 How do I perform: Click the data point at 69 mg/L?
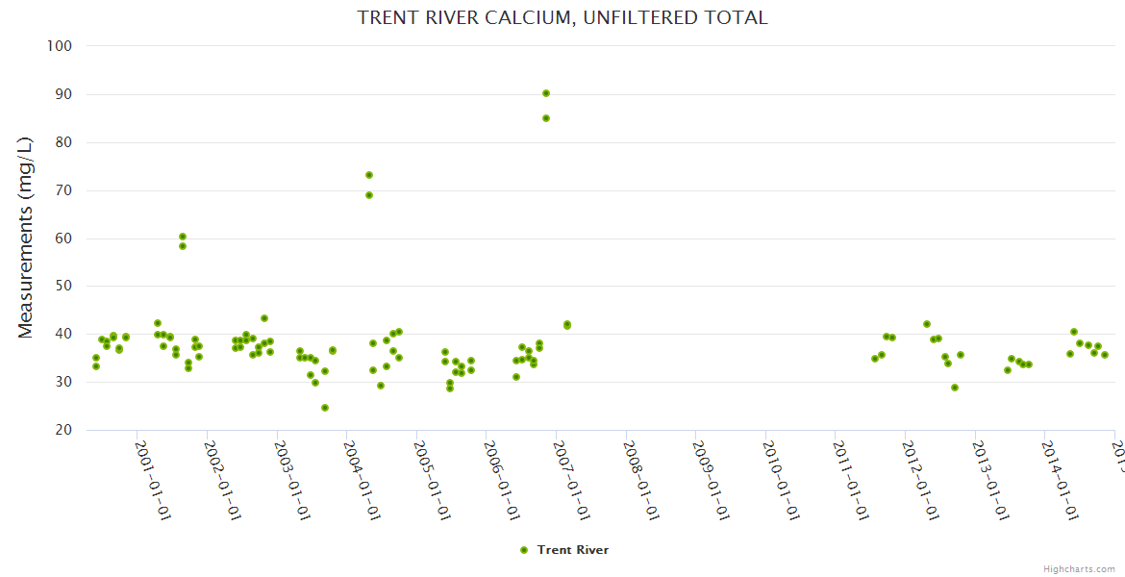coord(369,195)
